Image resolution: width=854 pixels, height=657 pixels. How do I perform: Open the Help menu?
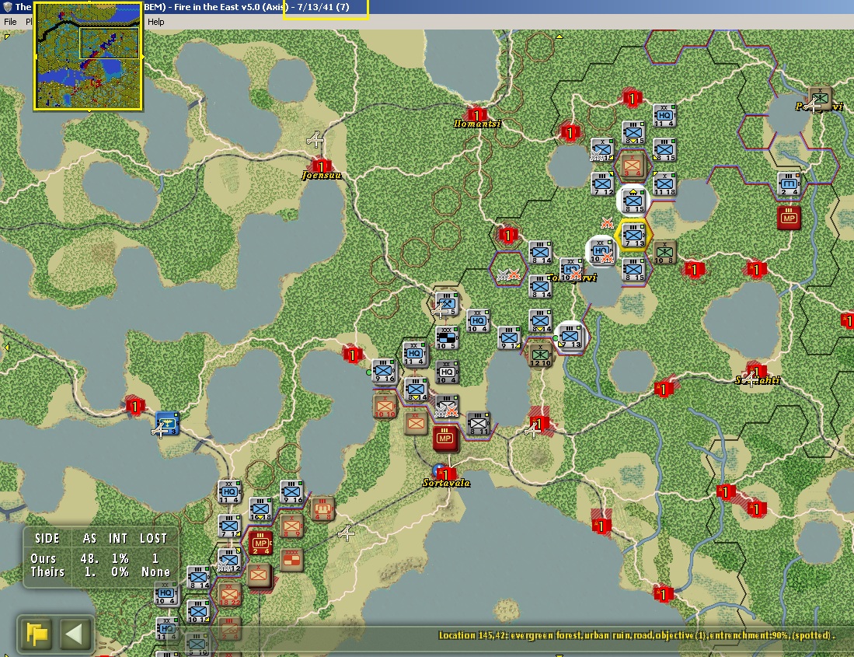tap(155, 22)
